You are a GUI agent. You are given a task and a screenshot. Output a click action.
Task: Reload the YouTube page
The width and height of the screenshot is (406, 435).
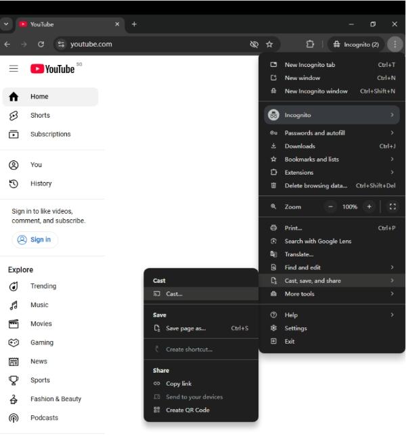pos(41,45)
